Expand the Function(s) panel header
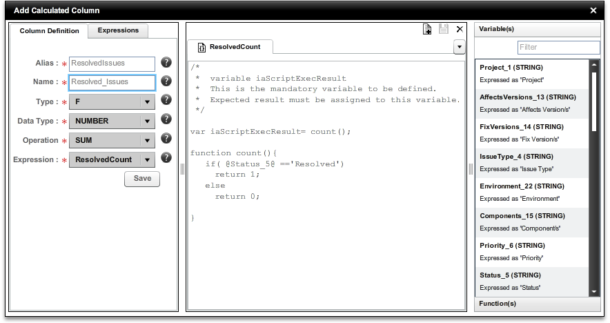This screenshot has width=610, height=323. click(x=538, y=304)
